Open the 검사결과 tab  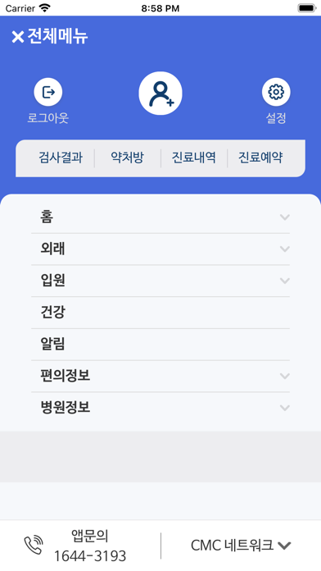click(x=61, y=158)
